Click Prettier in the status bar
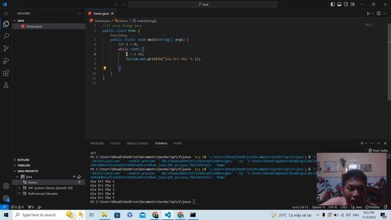 372,207
